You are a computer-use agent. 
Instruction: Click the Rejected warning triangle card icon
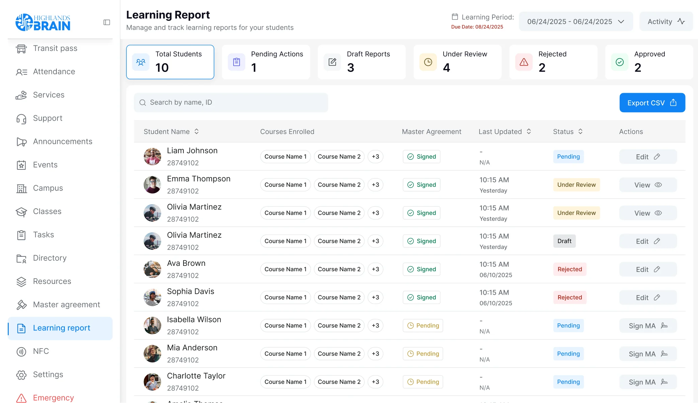524,62
